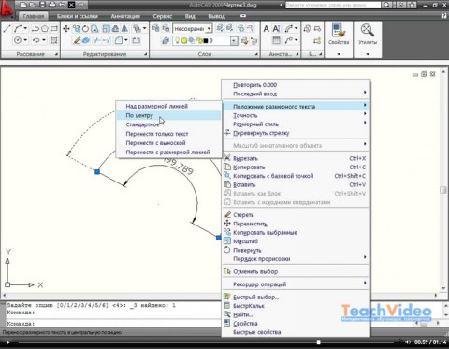Select the Move tool in Редактирование panel
Viewport: 449px width, 349px height.
[x=66, y=29]
